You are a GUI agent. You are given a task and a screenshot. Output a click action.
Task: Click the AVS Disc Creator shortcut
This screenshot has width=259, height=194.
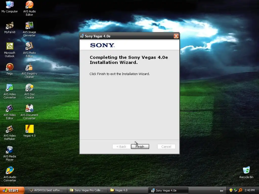tap(29, 91)
